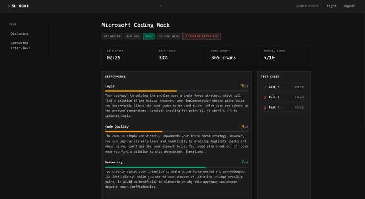Viewport: 365px width, 199px height.
Task: Switch to light theme
Action: click(331, 6)
